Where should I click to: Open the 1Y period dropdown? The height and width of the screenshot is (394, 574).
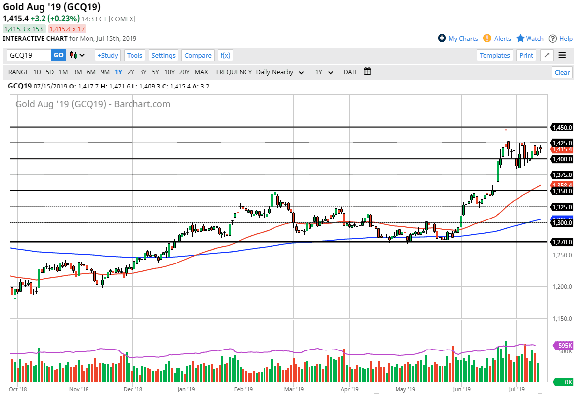324,72
